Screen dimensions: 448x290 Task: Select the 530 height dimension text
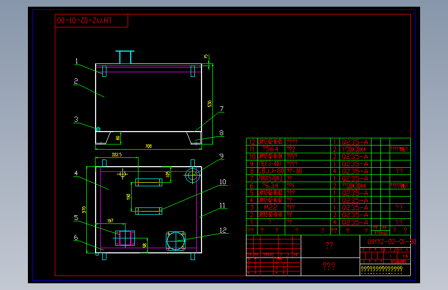coord(210,104)
